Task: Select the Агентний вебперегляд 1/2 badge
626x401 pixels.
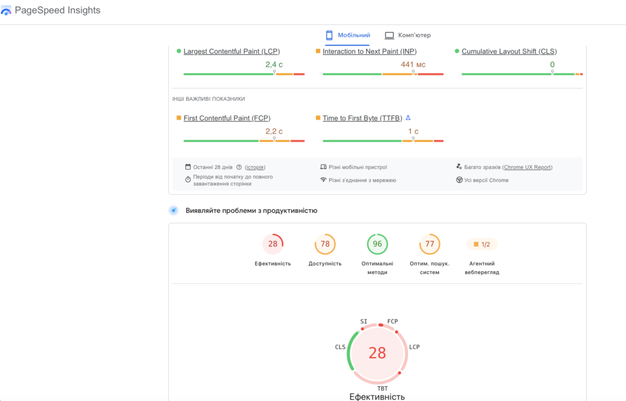Action: click(482, 244)
